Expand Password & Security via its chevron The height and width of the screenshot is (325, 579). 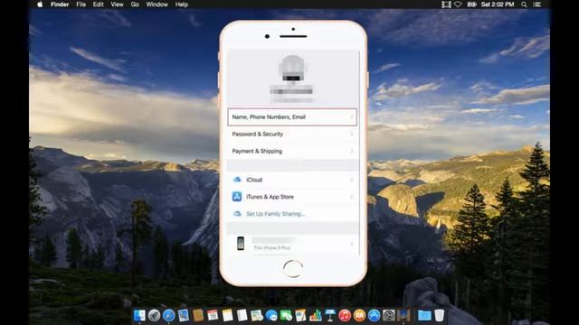coord(352,135)
